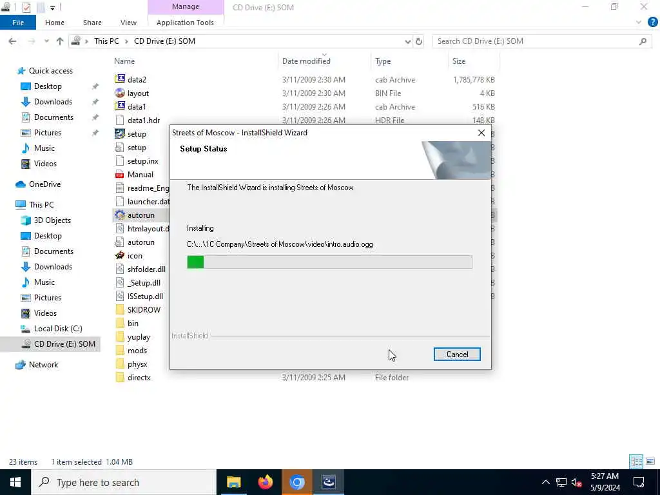Sort files by Type column
The height and width of the screenshot is (495, 660).
click(x=383, y=61)
